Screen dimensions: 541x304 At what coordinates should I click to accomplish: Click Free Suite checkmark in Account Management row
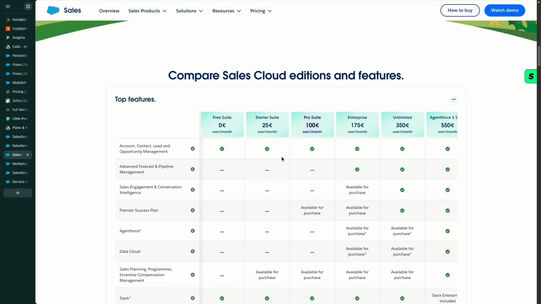222,149
